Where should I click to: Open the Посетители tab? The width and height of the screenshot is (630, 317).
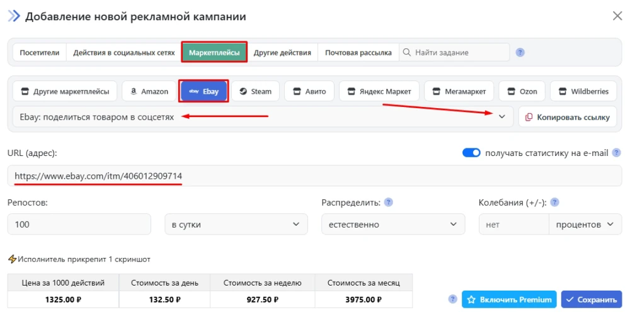click(39, 53)
